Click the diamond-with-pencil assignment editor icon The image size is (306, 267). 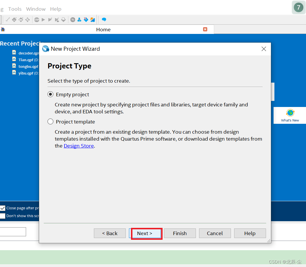point(14,19)
